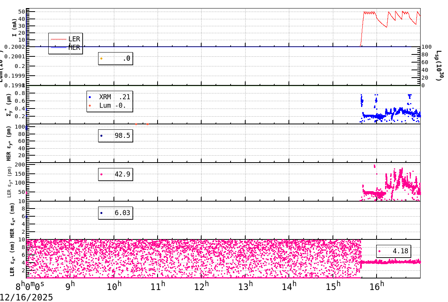This screenshot has height=302, width=448.
Task: Expand the LER/HER legend box
Action: [x=65, y=43]
